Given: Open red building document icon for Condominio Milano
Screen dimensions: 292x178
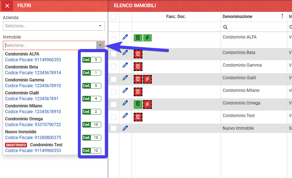Looking at the screenshot, I should (x=138, y=92).
